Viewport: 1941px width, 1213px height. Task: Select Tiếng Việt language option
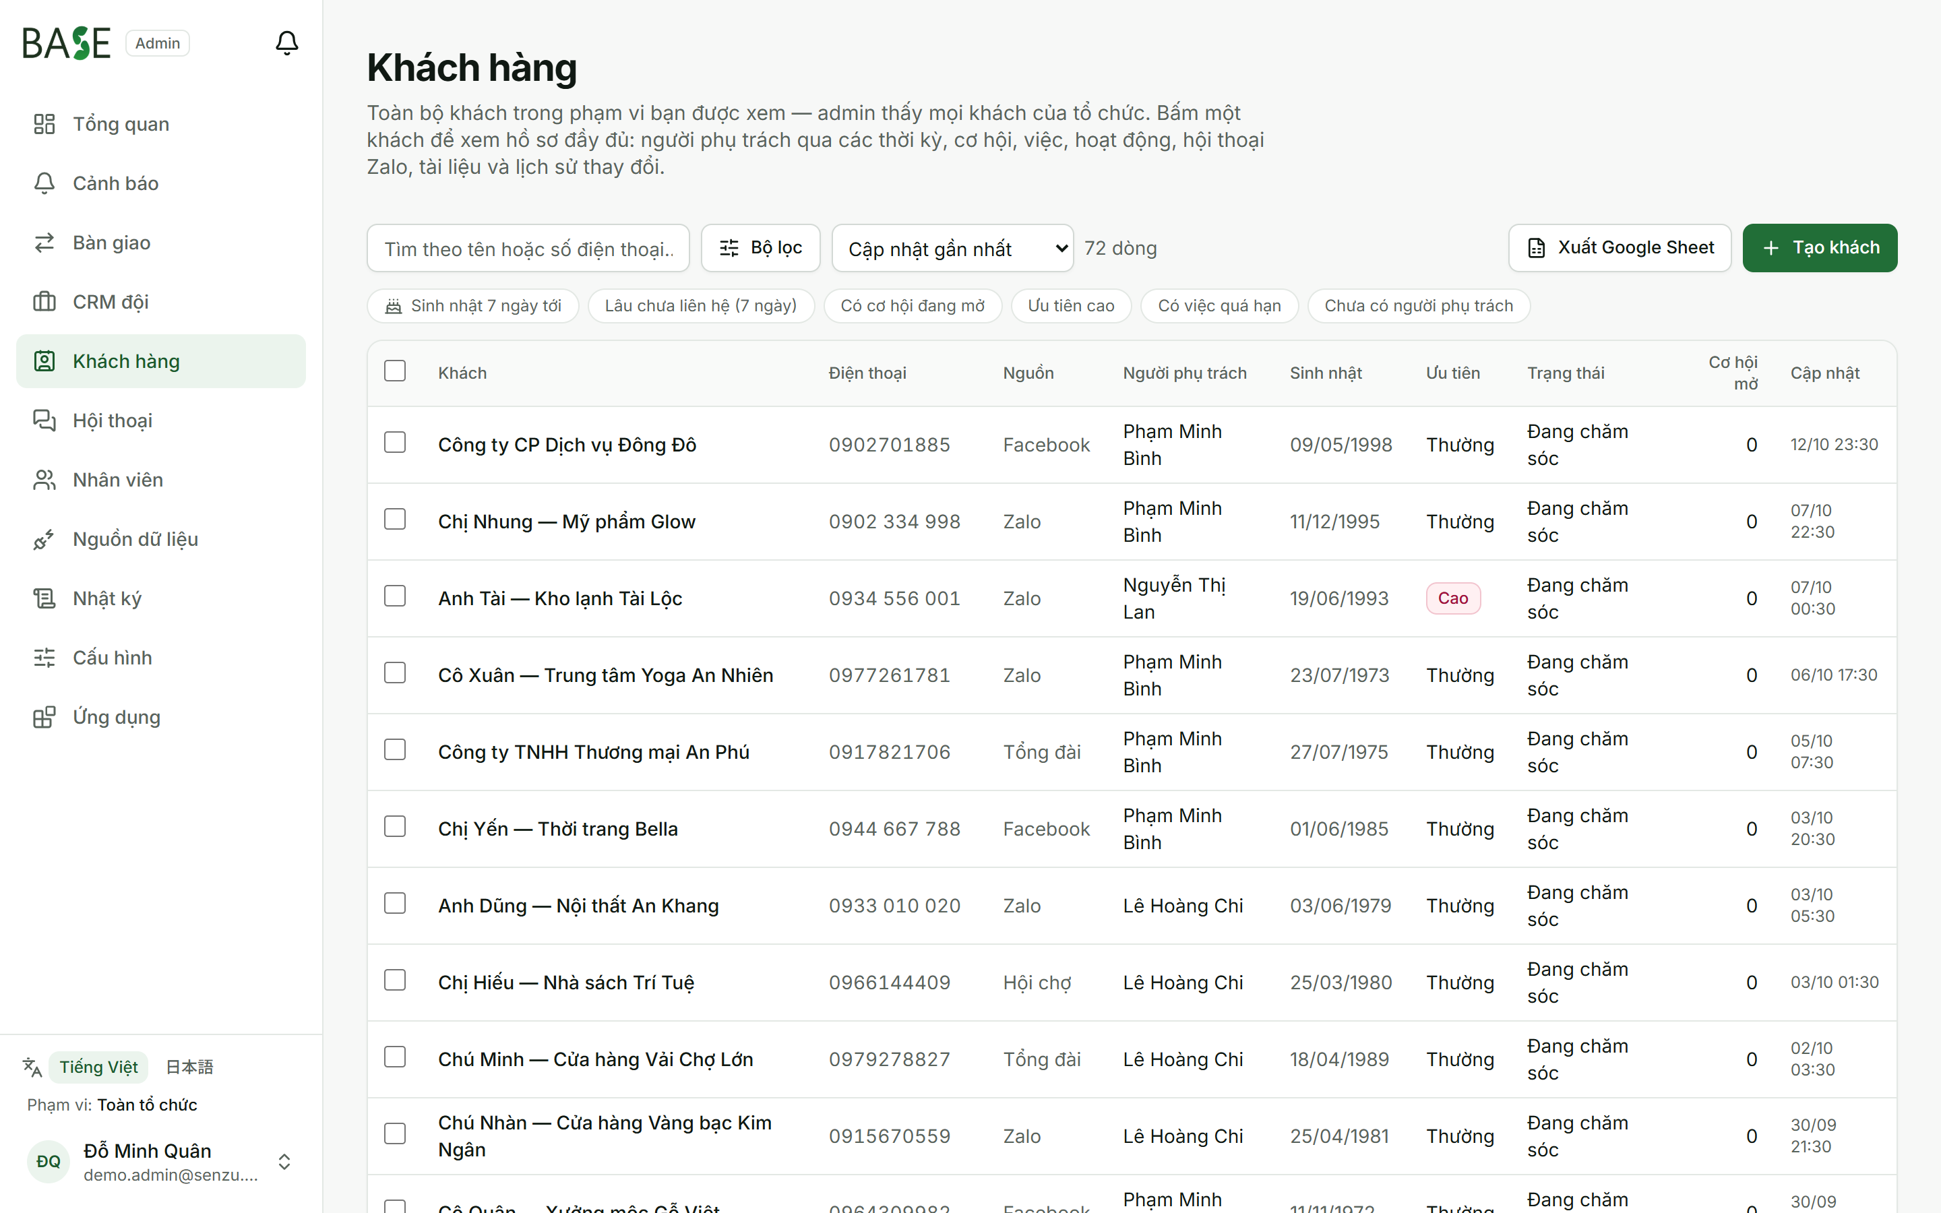pos(98,1067)
